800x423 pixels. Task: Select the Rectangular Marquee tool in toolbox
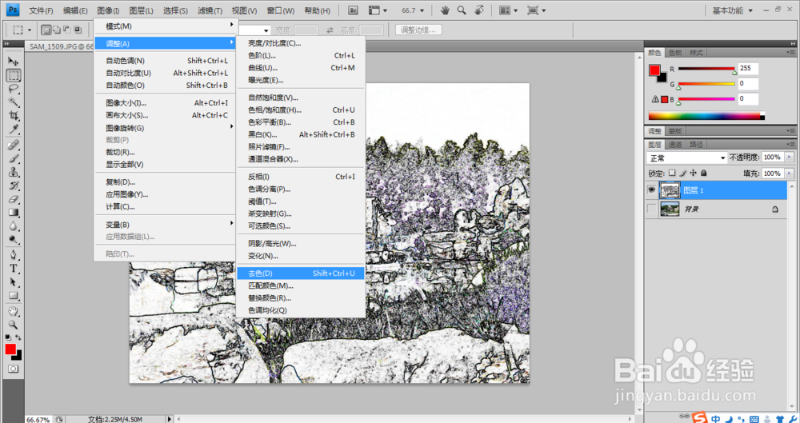[14, 75]
